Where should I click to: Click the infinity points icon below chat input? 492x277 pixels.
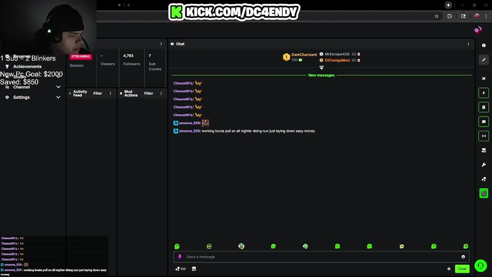pyautogui.click(x=181, y=269)
